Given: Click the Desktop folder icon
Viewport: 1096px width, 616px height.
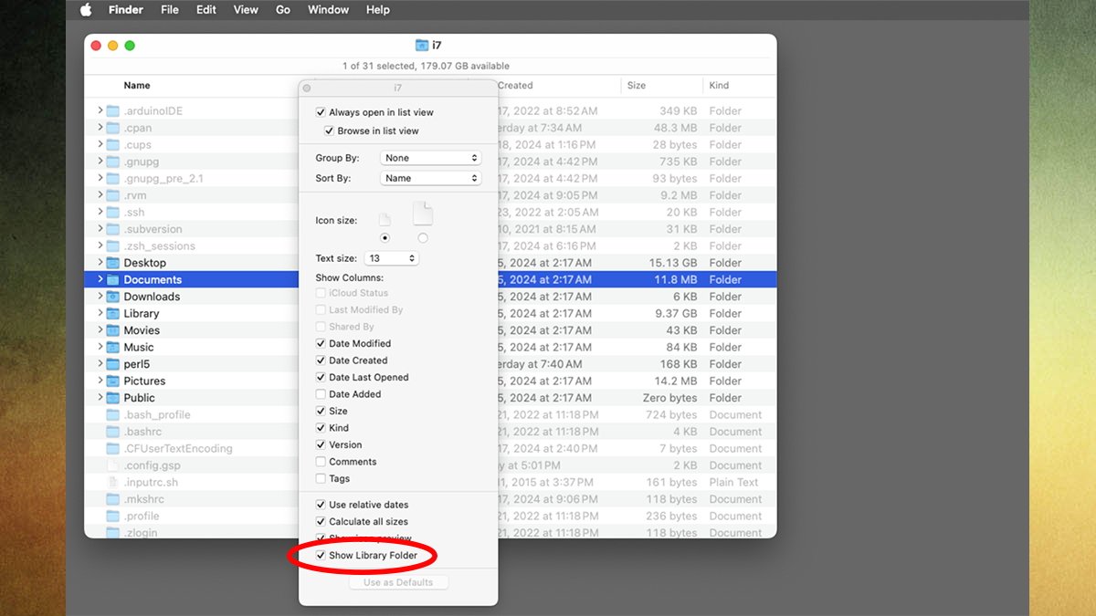Looking at the screenshot, I should click(113, 263).
